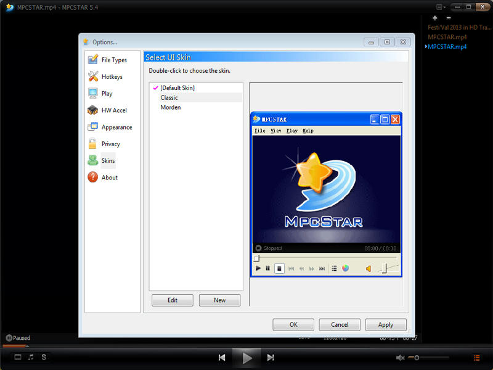Select the Skins section in sidebar
Image resolution: width=493 pixels, height=370 pixels.
coord(101,161)
